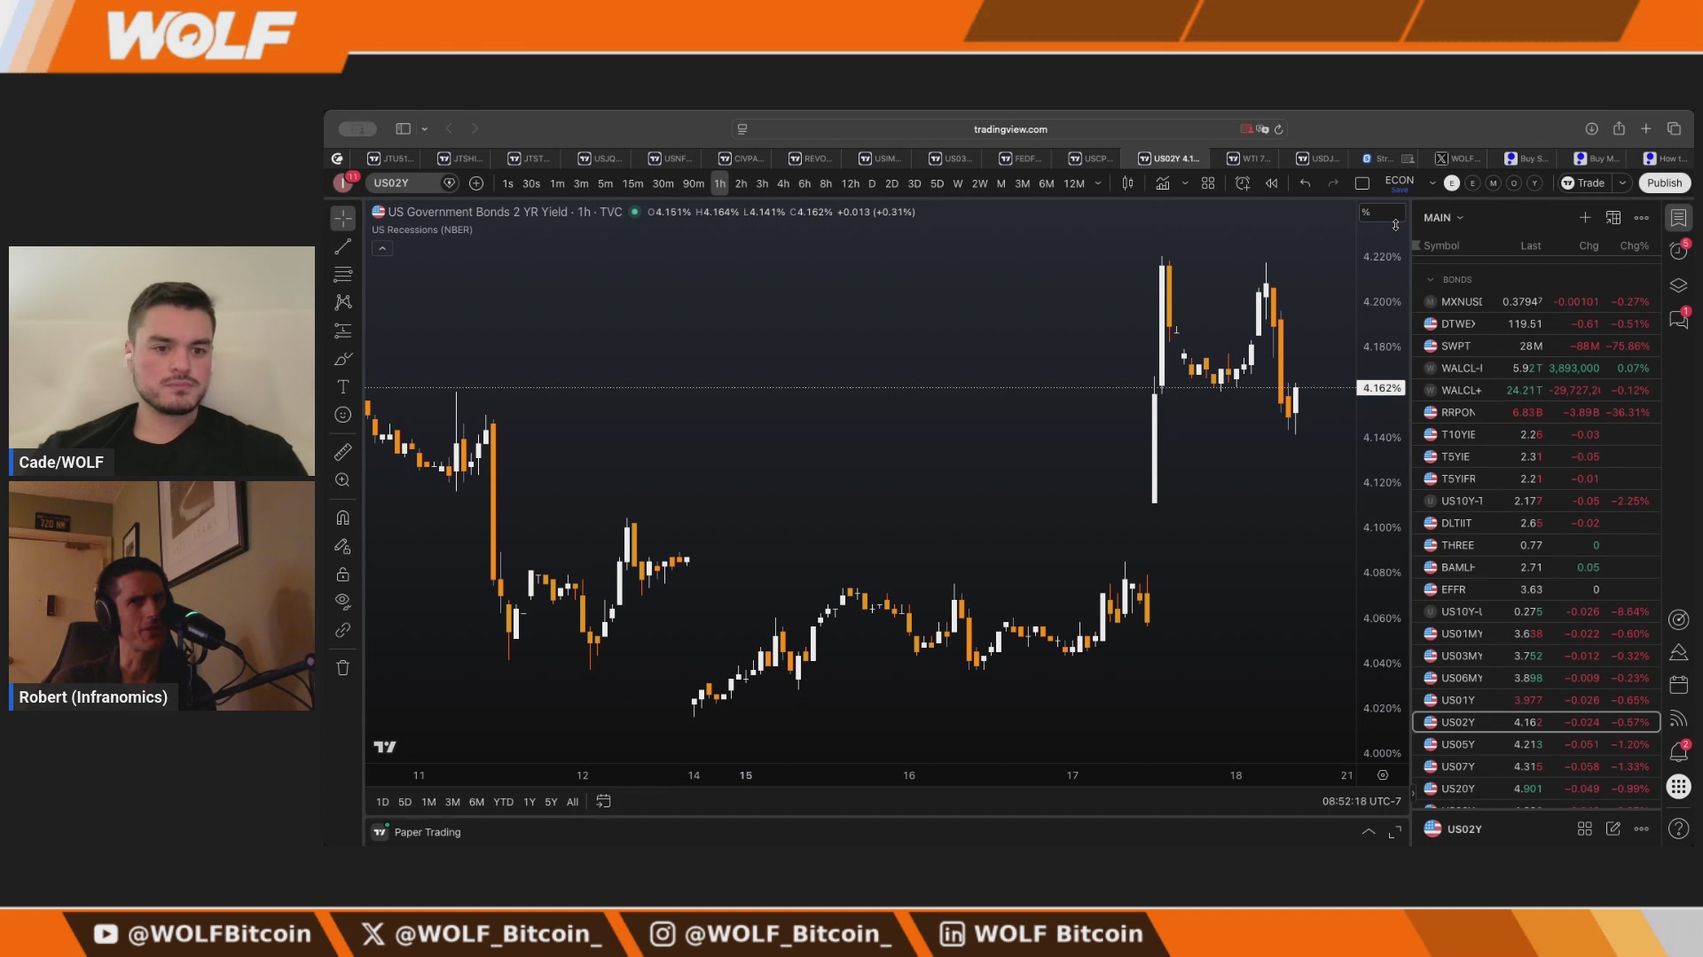This screenshot has height=957, width=1703.
Task: Show the All date range
Action: 572,802
